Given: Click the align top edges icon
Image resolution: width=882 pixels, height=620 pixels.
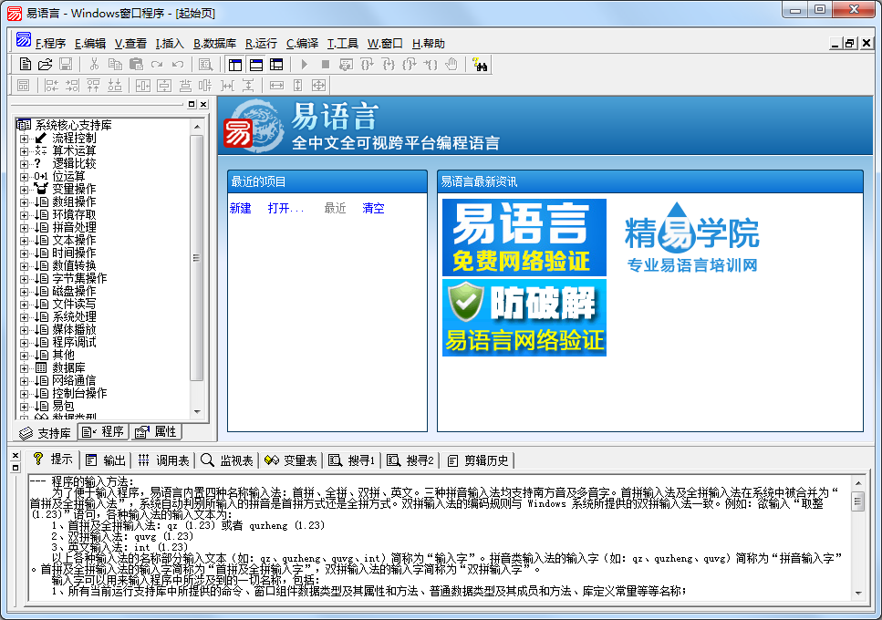Looking at the screenshot, I should 93,86.
